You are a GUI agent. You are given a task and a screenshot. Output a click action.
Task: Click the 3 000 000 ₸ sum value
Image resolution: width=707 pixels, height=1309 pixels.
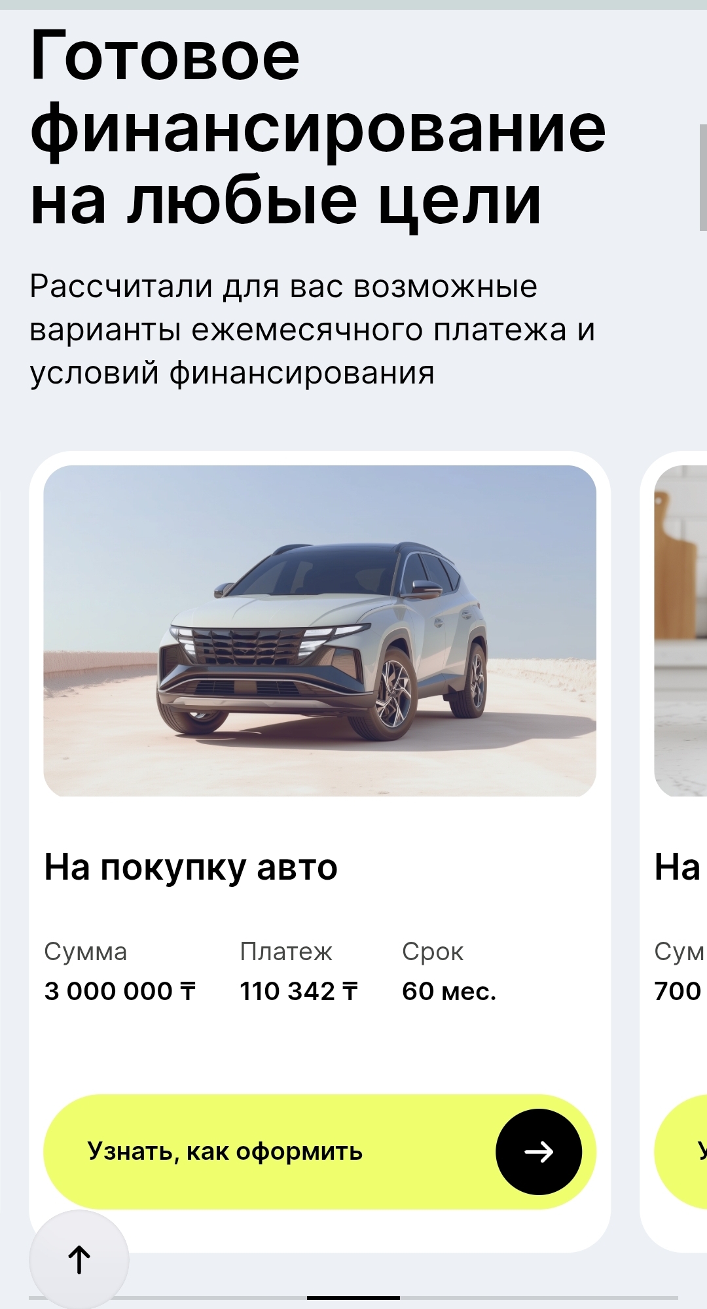(120, 991)
